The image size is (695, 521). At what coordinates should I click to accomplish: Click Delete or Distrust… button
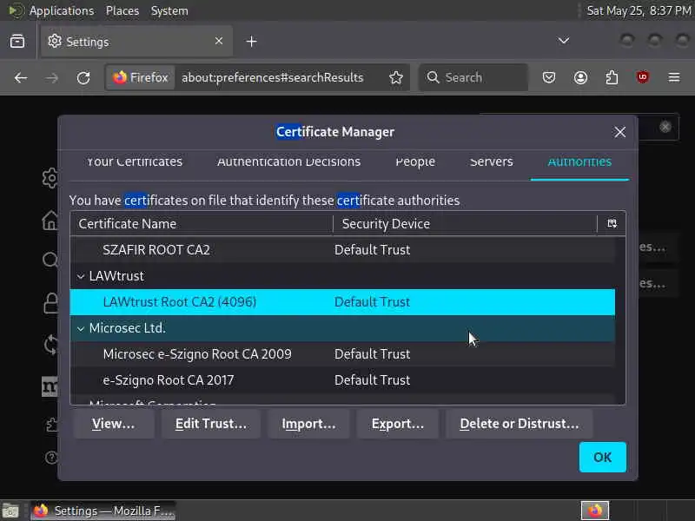519,424
